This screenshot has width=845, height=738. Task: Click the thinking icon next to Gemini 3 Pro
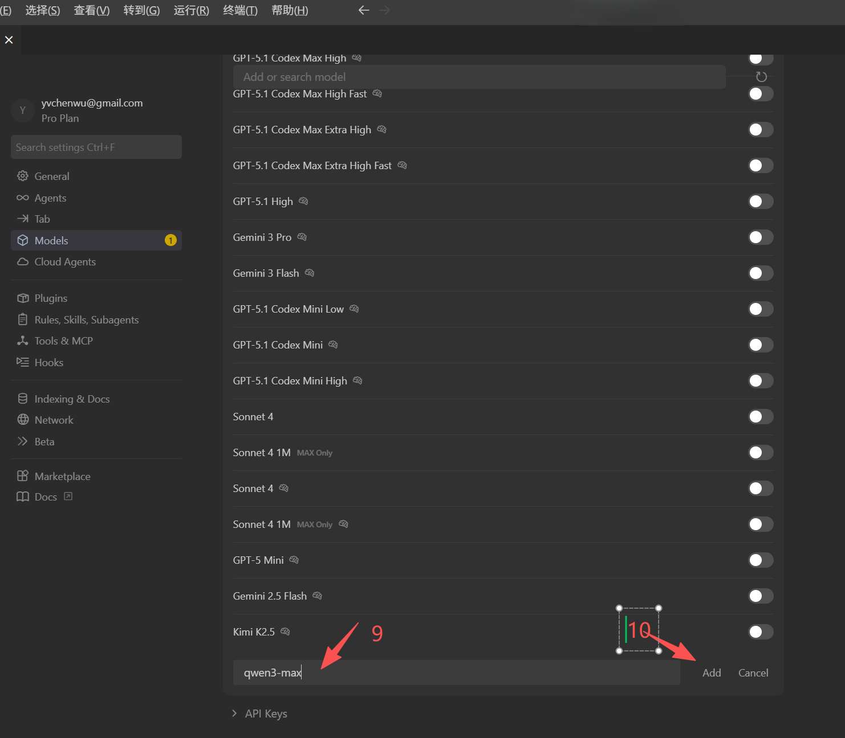[302, 237]
